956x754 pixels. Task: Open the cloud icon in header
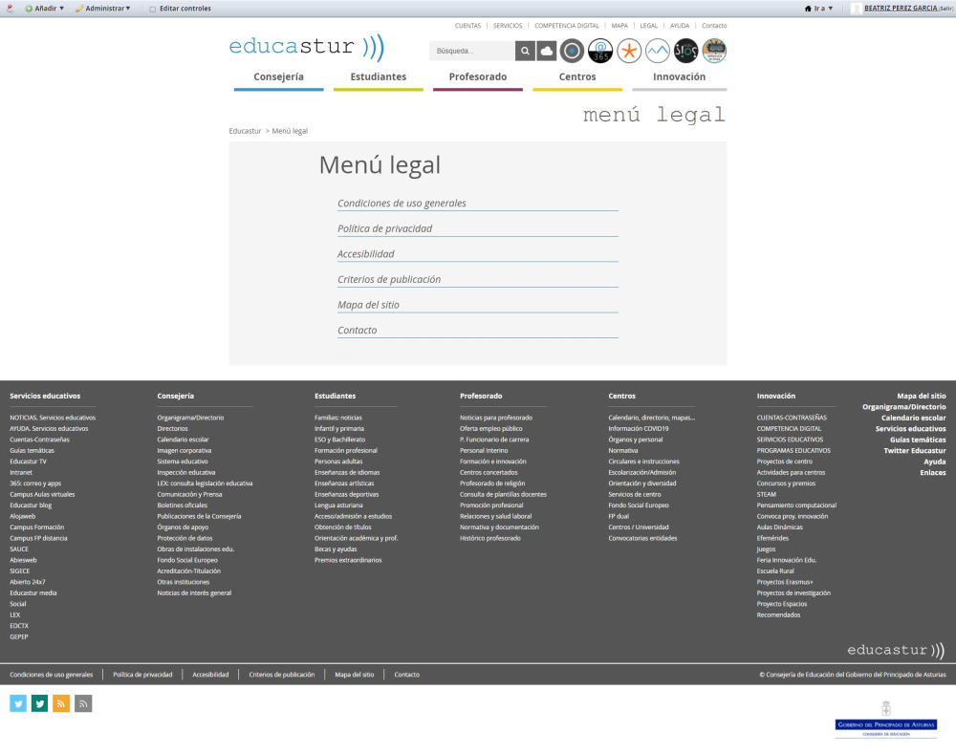click(547, 51)
